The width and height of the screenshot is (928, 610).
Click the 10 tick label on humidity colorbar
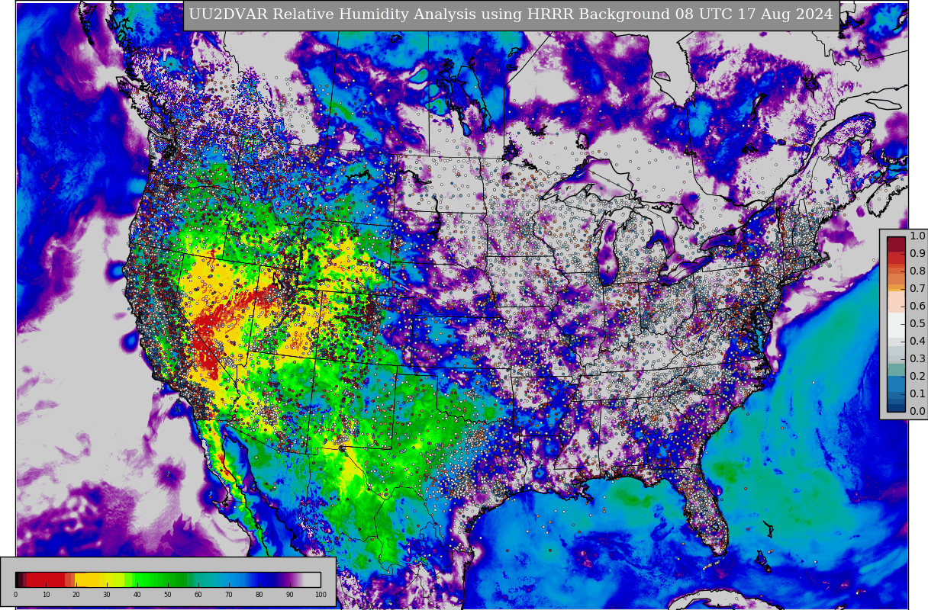point(46,595)
